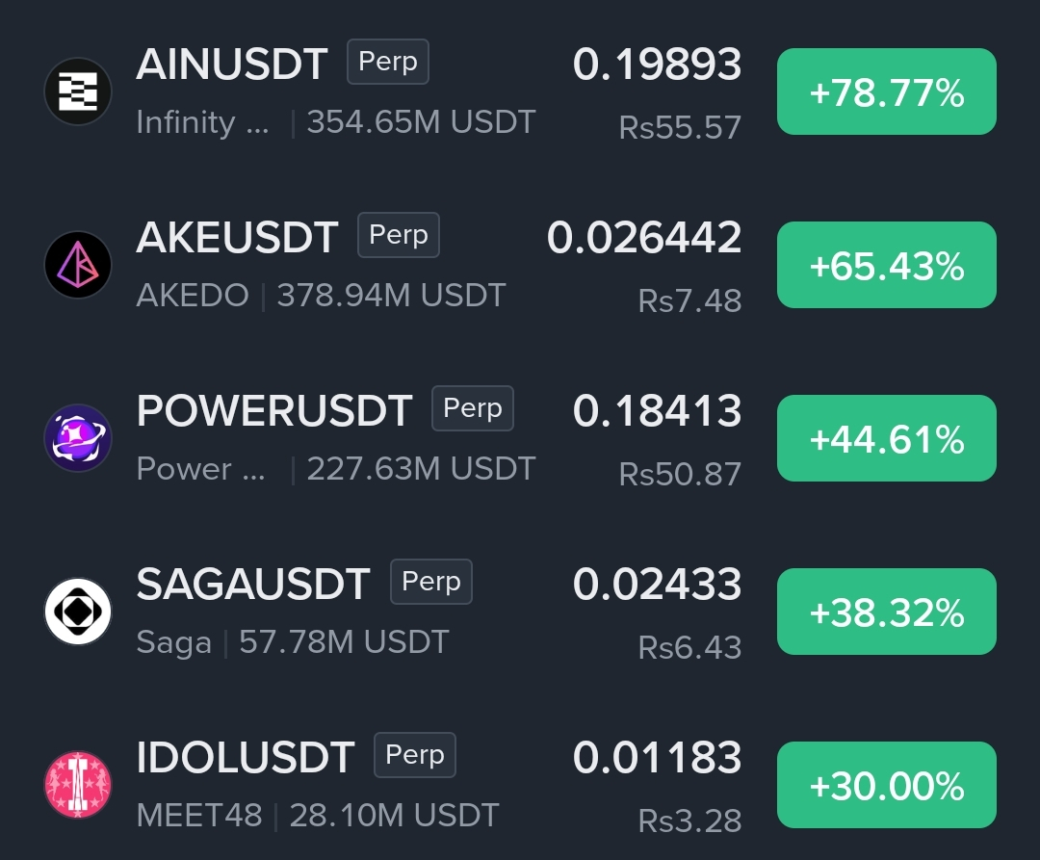Image resolution: width=1040 pixels, height=860 pixels.
Task: Select the POWERUSDT purple planet icon
Action: (78, 438)
